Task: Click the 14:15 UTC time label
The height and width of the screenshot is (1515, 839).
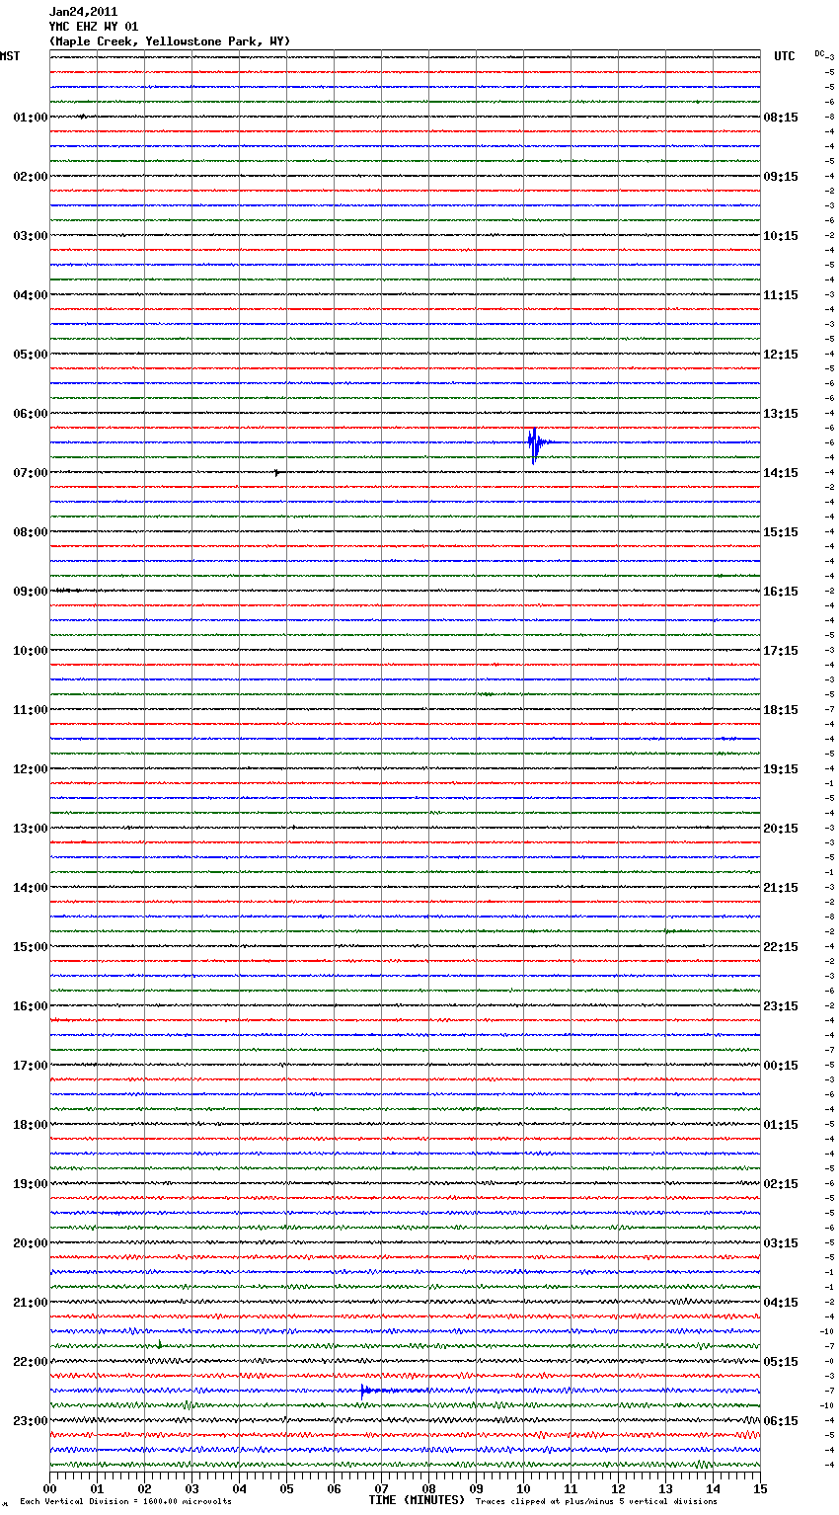Action: tap(781, 473)
